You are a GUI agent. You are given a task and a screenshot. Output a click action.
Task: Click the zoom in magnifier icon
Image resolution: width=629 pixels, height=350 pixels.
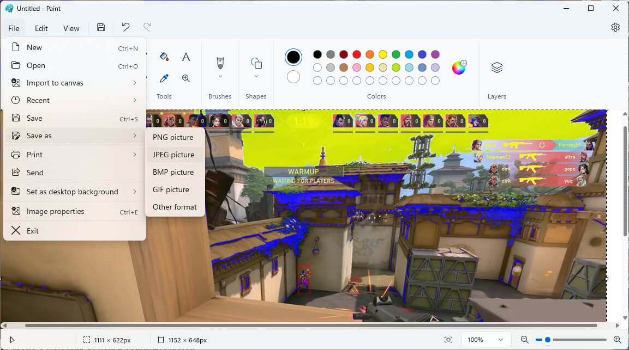point(618,340)
